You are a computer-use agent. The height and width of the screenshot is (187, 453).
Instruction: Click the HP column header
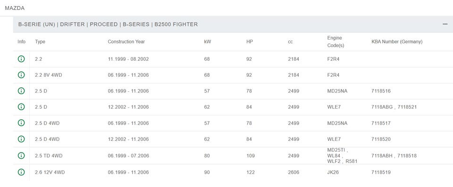tap(250, 41)
